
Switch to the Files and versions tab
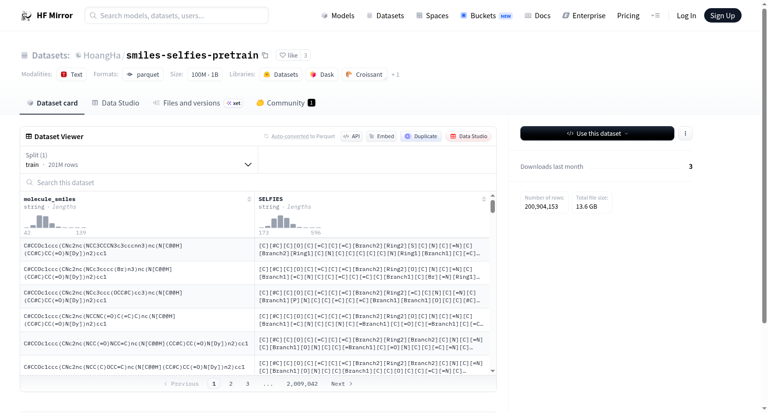point(198,103)
